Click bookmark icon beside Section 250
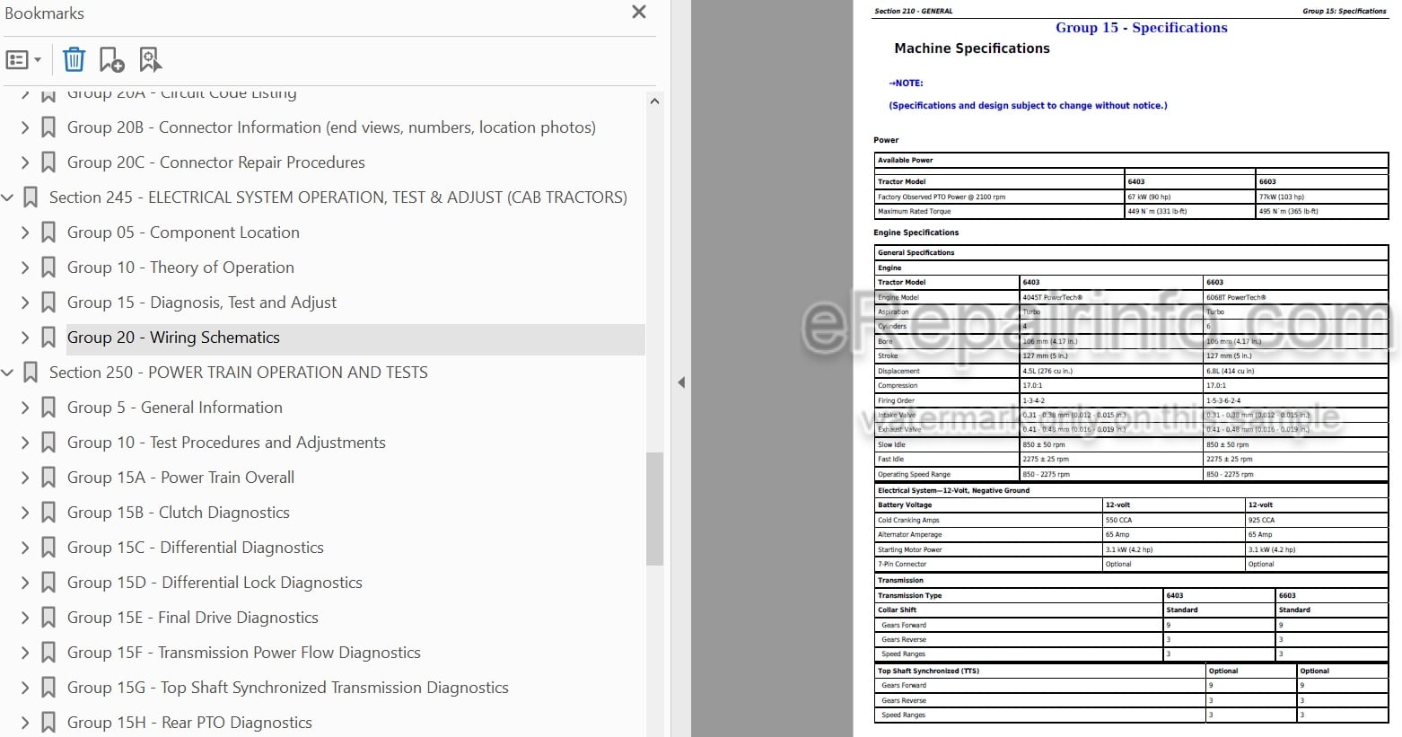The image size is (1402, 737). pos(31,373)
